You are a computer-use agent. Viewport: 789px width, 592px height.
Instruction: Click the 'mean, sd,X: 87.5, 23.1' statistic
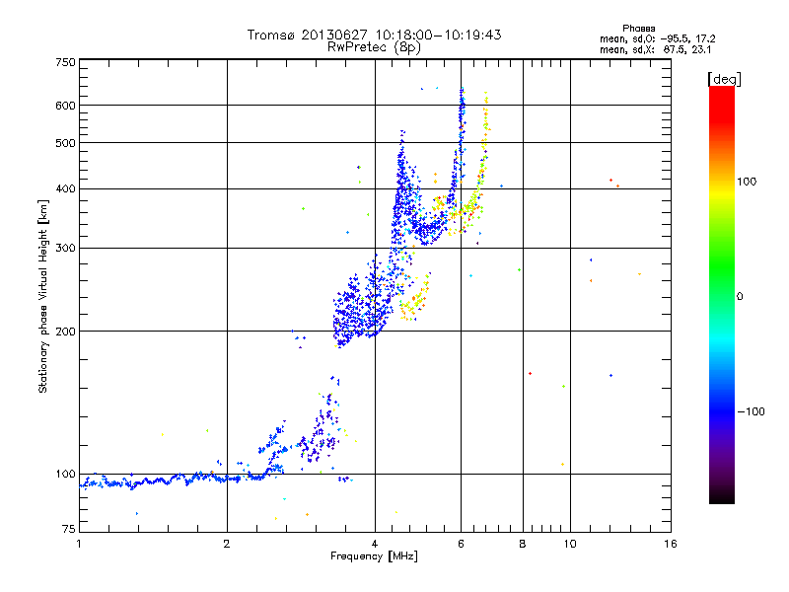pyautogui.click(x=655, y=49)
